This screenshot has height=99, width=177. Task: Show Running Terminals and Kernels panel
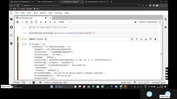[11, 27]
